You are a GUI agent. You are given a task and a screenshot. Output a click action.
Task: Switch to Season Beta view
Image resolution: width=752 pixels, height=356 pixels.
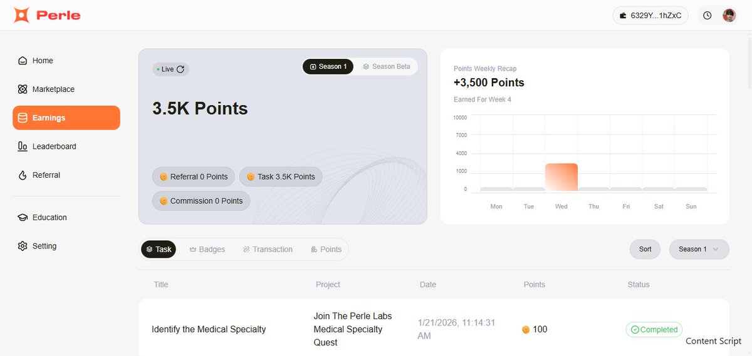click(x=387, y=66)
